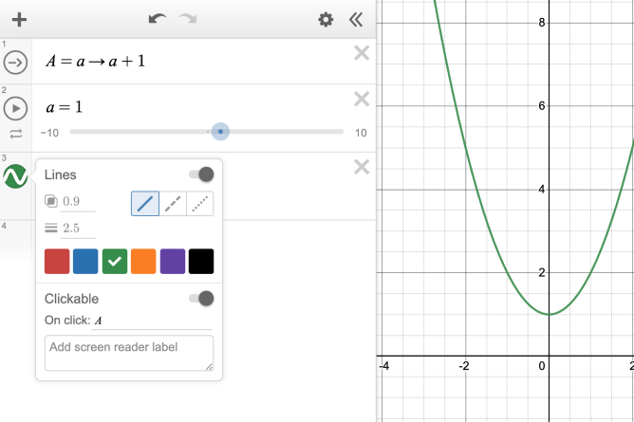Screen dimensions: 634x422
Task: Toggle the Clickable switch off
Action: pyautogui.click(x=201, y=299)
